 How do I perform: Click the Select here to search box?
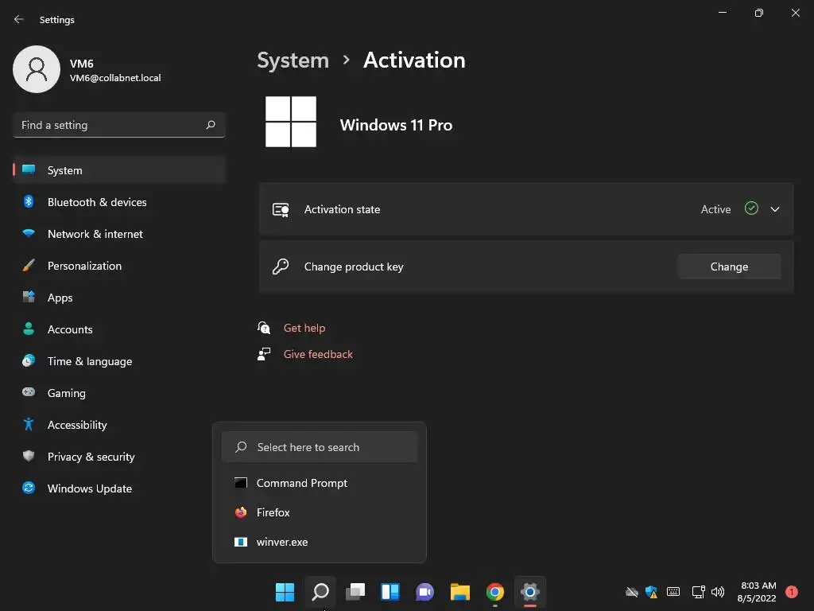320,447
